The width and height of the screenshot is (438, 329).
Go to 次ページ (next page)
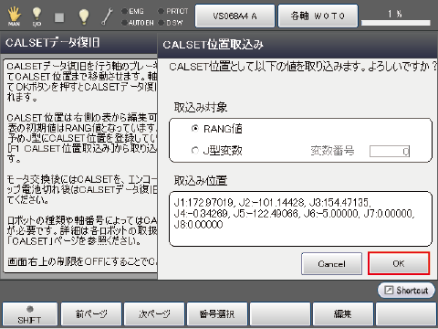pos(154,314)
